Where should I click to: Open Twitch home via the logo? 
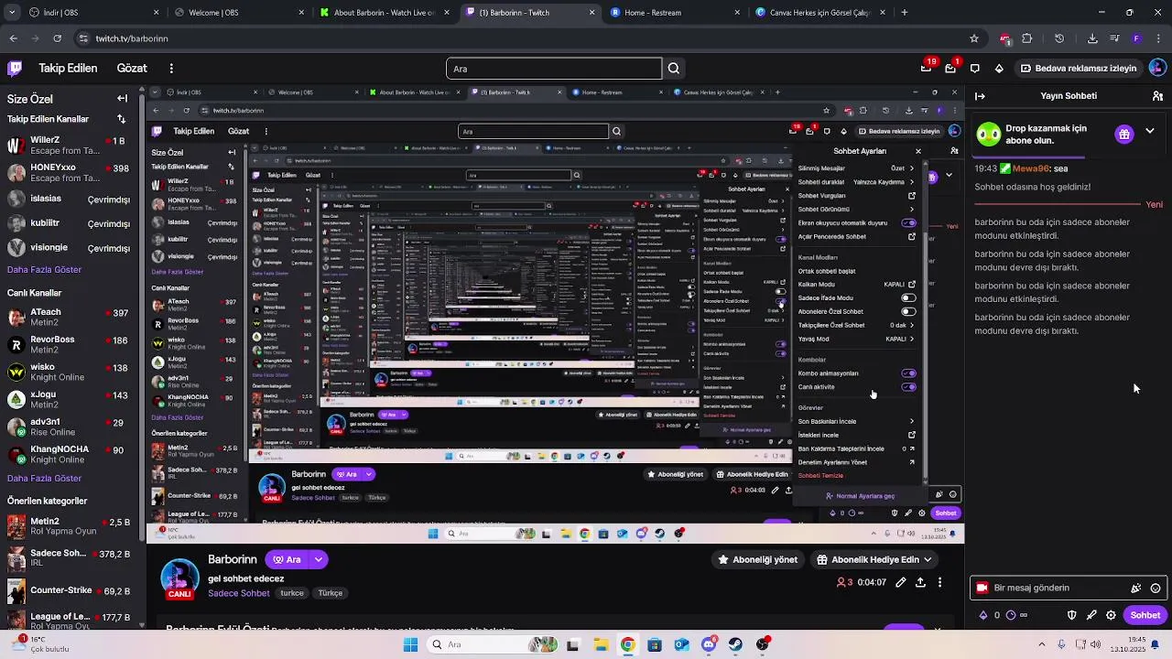[x=15, y=68]
